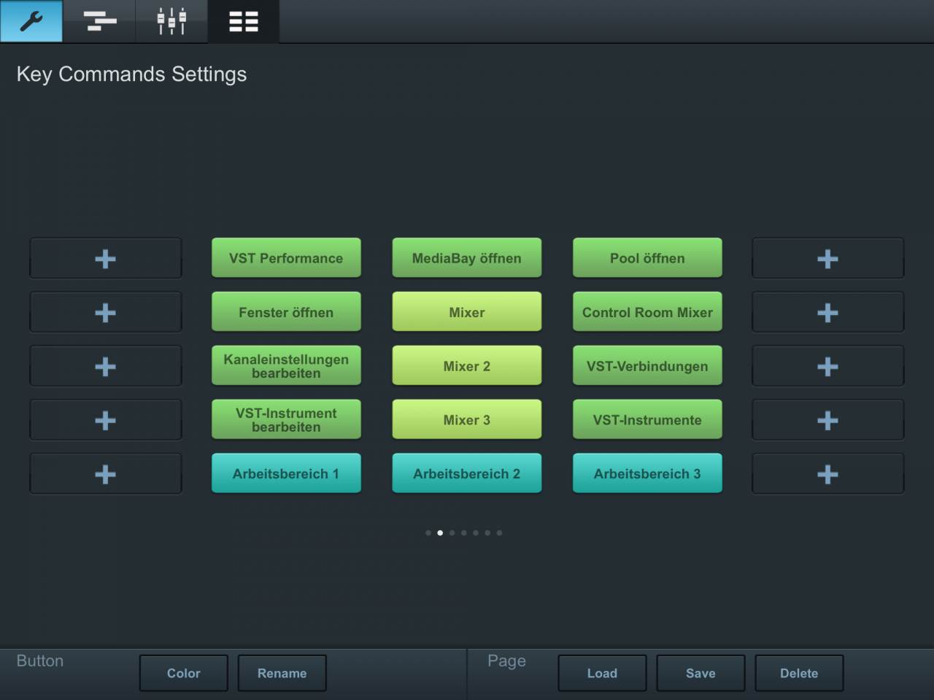Viewport: 934px width, 700px height.
Task: Rename the selected button
Action: 282,673
